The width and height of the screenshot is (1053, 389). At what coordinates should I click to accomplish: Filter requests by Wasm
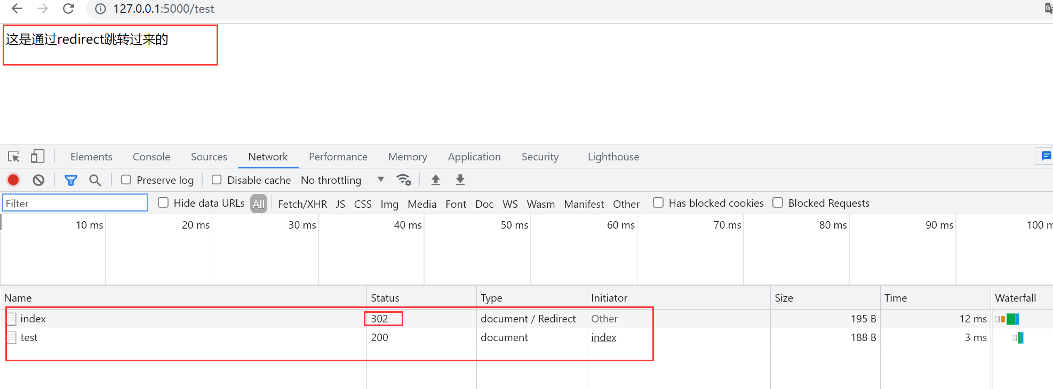(541, 204)
